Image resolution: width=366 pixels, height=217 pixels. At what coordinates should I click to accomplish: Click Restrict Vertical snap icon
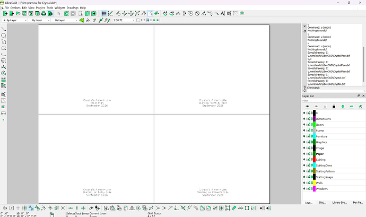pos(77,208)
